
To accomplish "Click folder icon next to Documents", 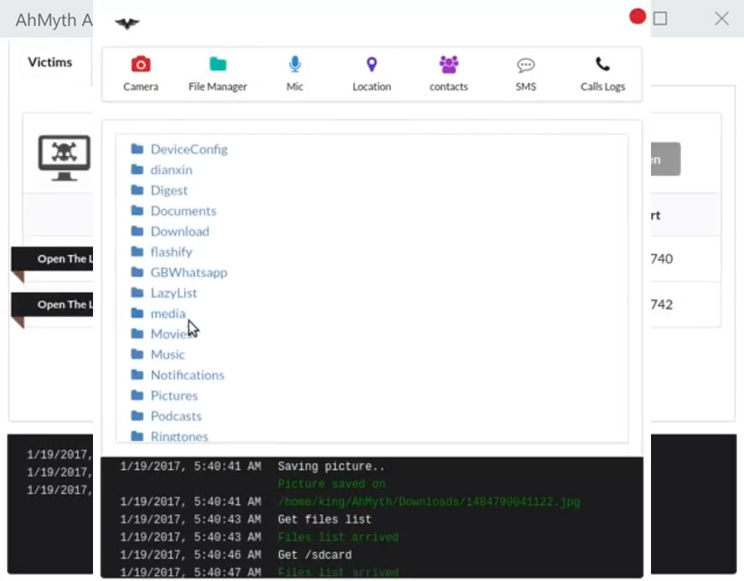I will coord(137,210).
